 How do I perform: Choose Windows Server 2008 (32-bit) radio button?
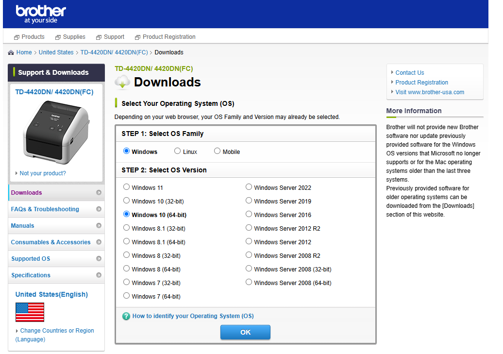(249, 269)
